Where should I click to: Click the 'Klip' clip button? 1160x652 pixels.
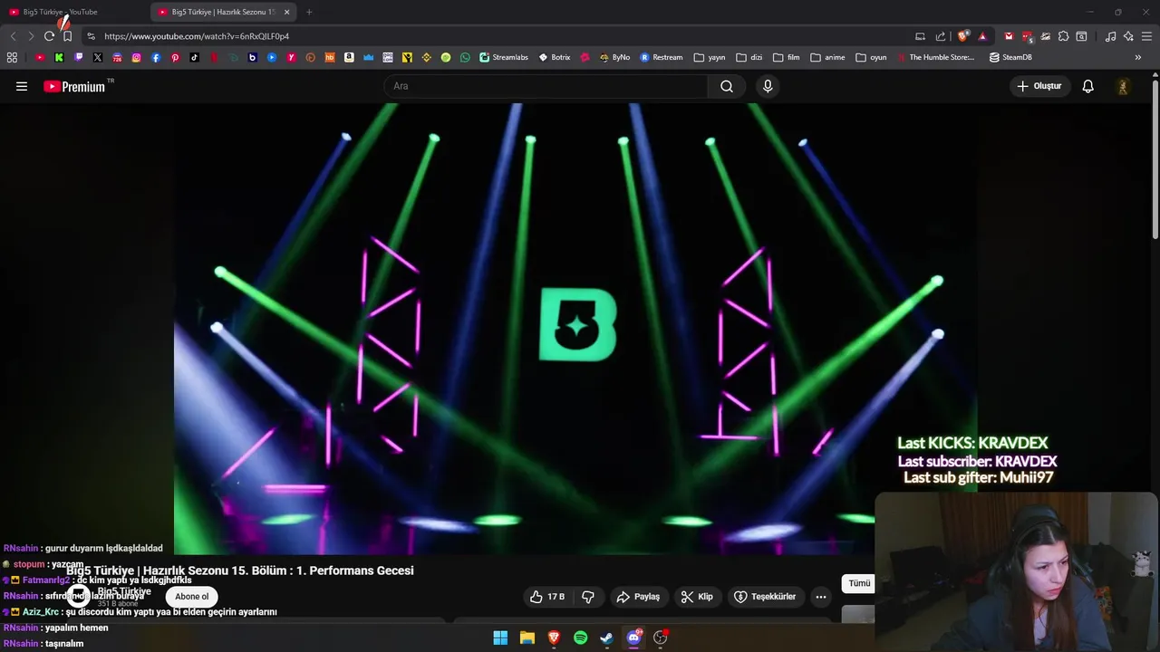(x=697, y=597)
